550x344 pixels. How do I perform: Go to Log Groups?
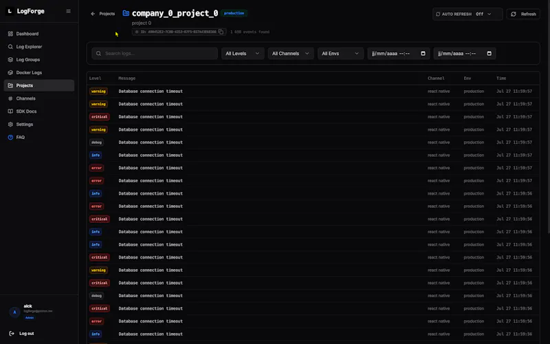pos(39,60)
